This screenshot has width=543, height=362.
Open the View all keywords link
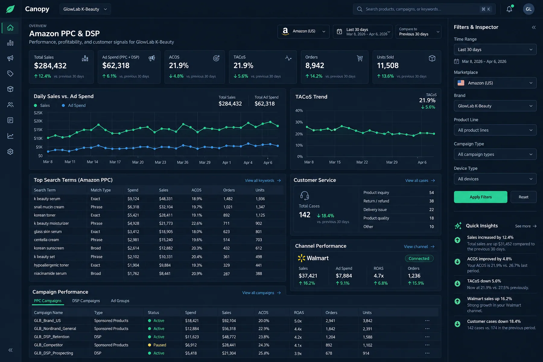click(263, 180)
